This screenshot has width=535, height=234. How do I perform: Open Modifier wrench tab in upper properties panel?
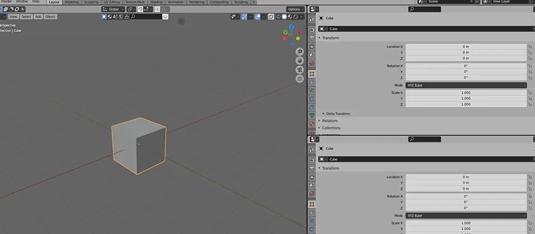312,82
